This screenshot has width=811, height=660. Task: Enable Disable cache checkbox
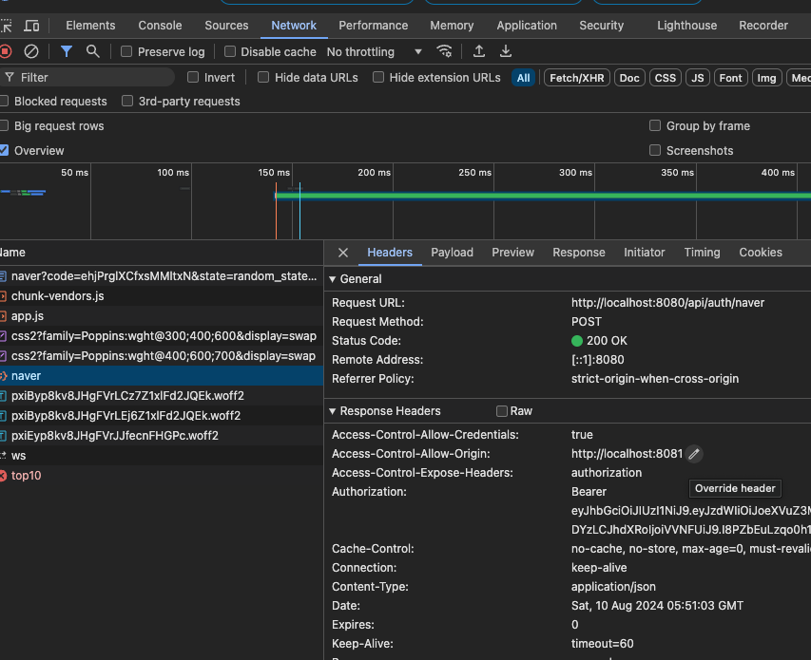click(230, 51)
